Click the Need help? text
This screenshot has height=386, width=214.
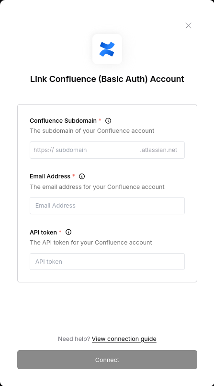click(x=74, y=339)
